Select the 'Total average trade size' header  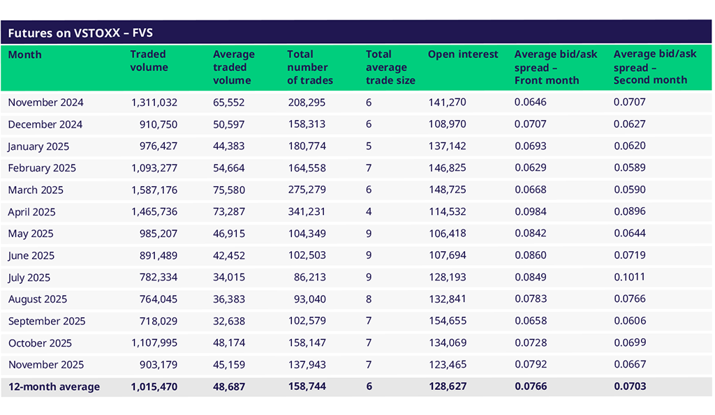coord(390,67)
